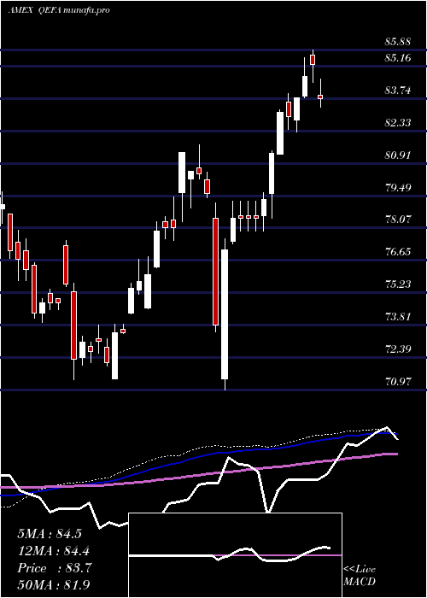Click inside the MACD inset panel
Image resolution: width=427 pixels, height=598 pixels.
(x=235, y=555)
